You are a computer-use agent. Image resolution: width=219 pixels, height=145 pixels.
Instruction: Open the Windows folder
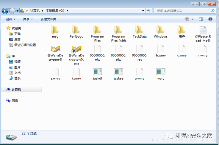161,32
